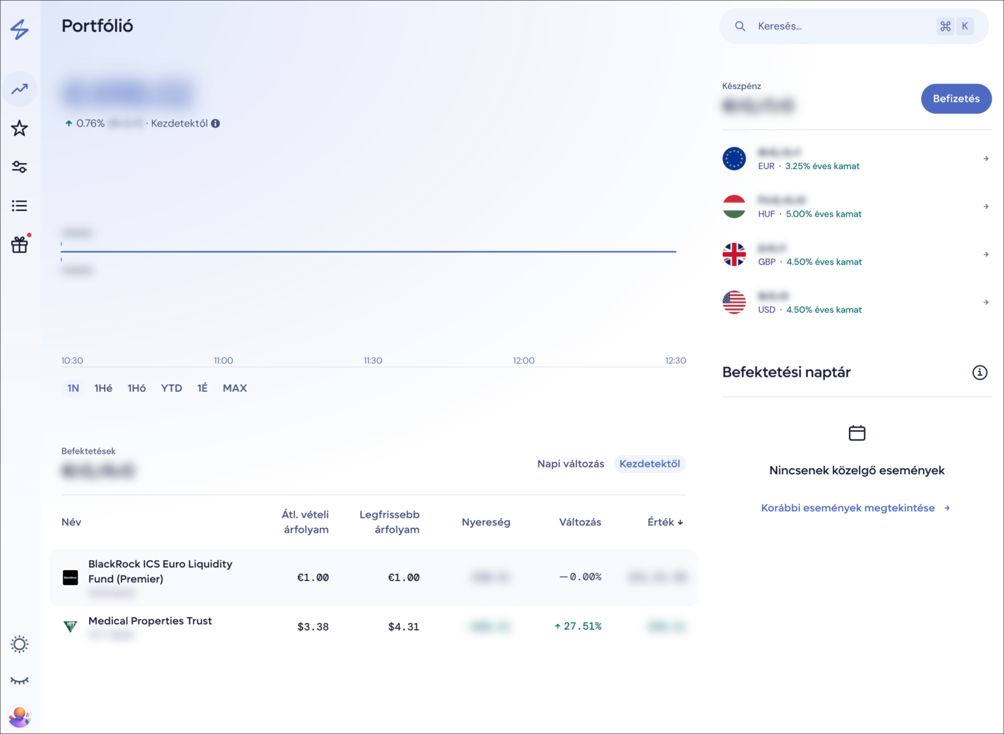Expand the HUF cash account arrow
1004x734 pixels.
point(986,206)
